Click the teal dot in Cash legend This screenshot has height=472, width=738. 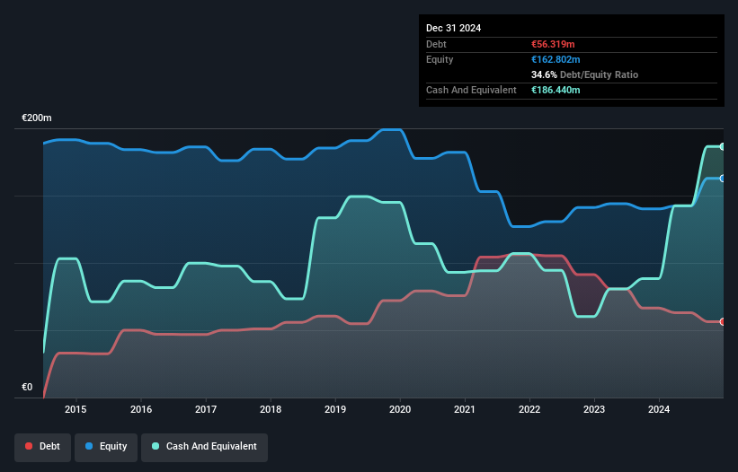coord(156,446)
